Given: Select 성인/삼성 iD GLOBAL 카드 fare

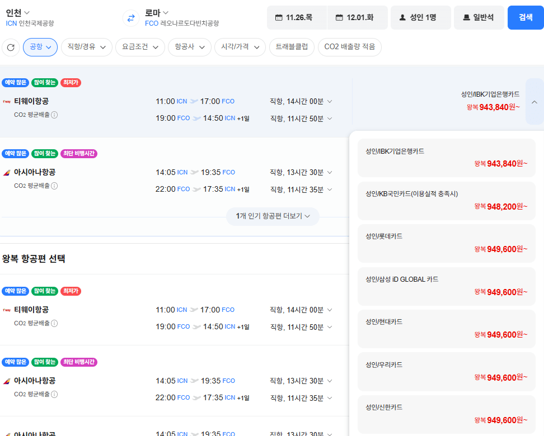Looking at the screenshot, I should (447, 286).
